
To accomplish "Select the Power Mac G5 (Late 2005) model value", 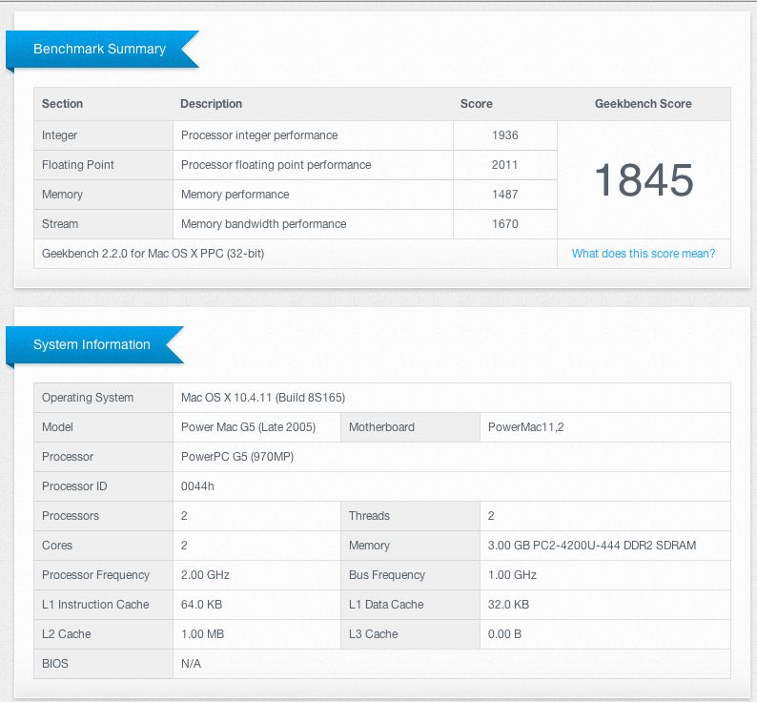I will pos(248,427).
